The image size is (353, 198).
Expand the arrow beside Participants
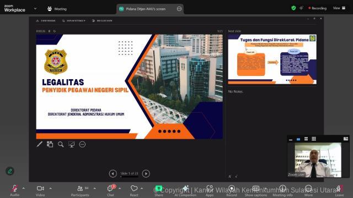click(94, 188)
